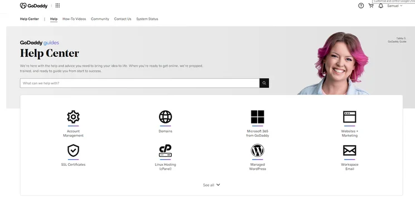The height and width of the screenshot is (202, 415).
Task: Open the Linux Hosting cPanel icon
Action: (x=166, y=150)
